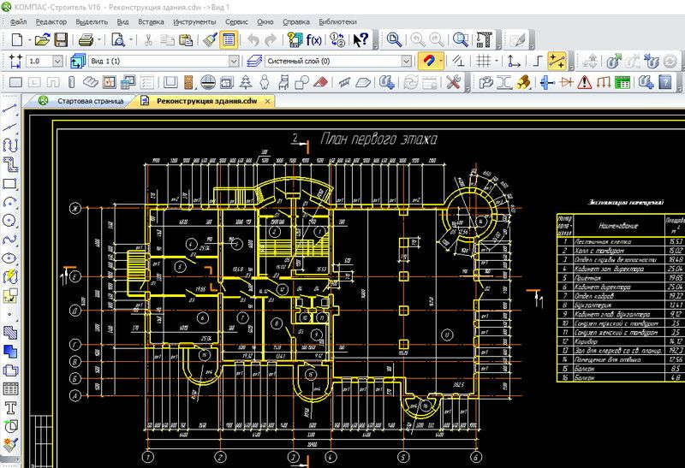Viewport: 685px width, 468px height.
Task: Toggle the grid display button
Action: tap(483, 61)
